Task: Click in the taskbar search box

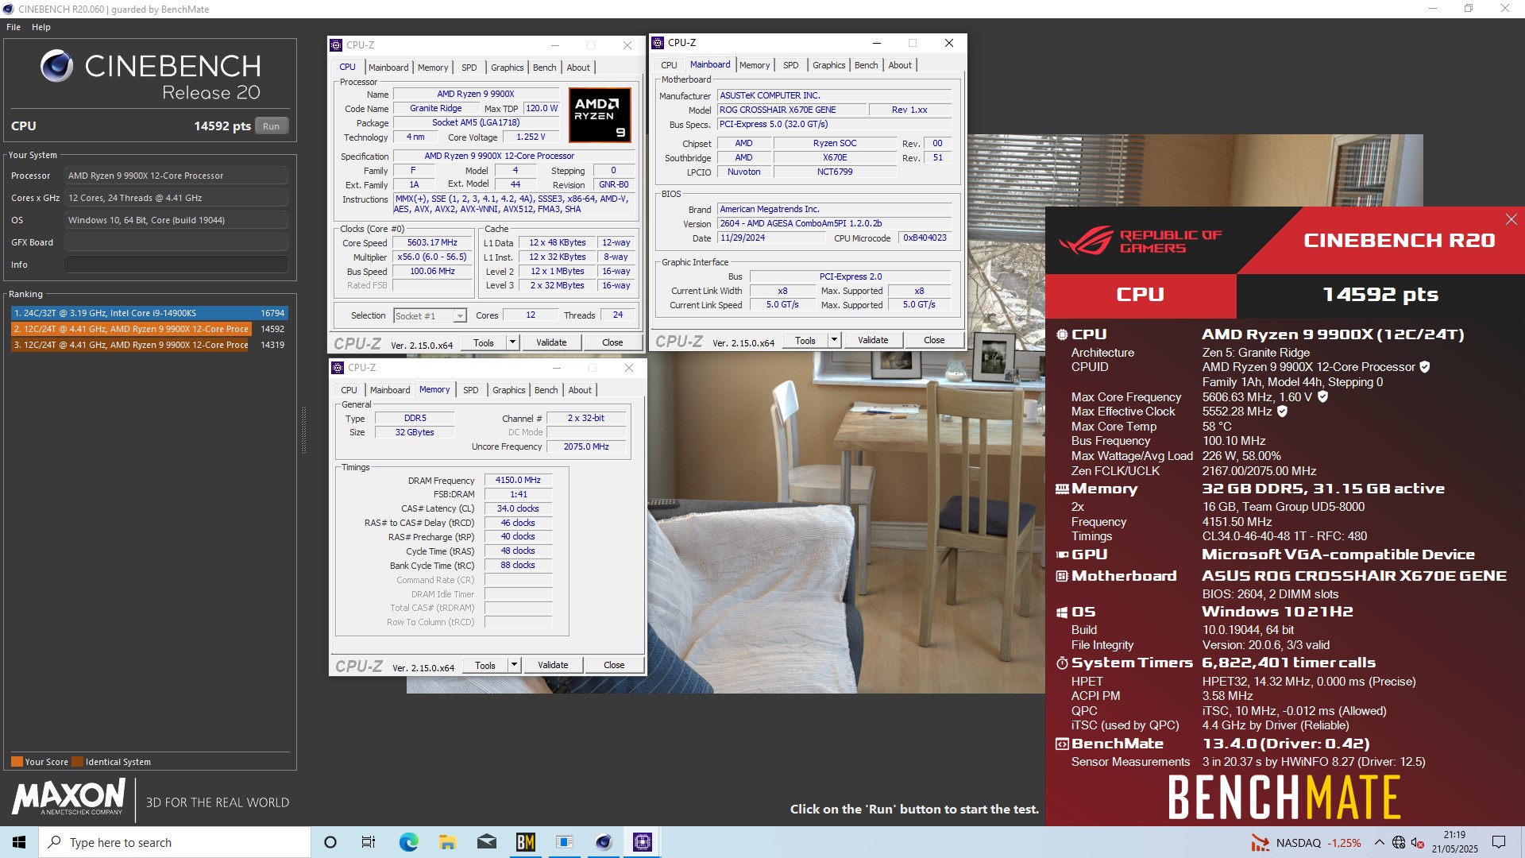Action: pos(175,842)
